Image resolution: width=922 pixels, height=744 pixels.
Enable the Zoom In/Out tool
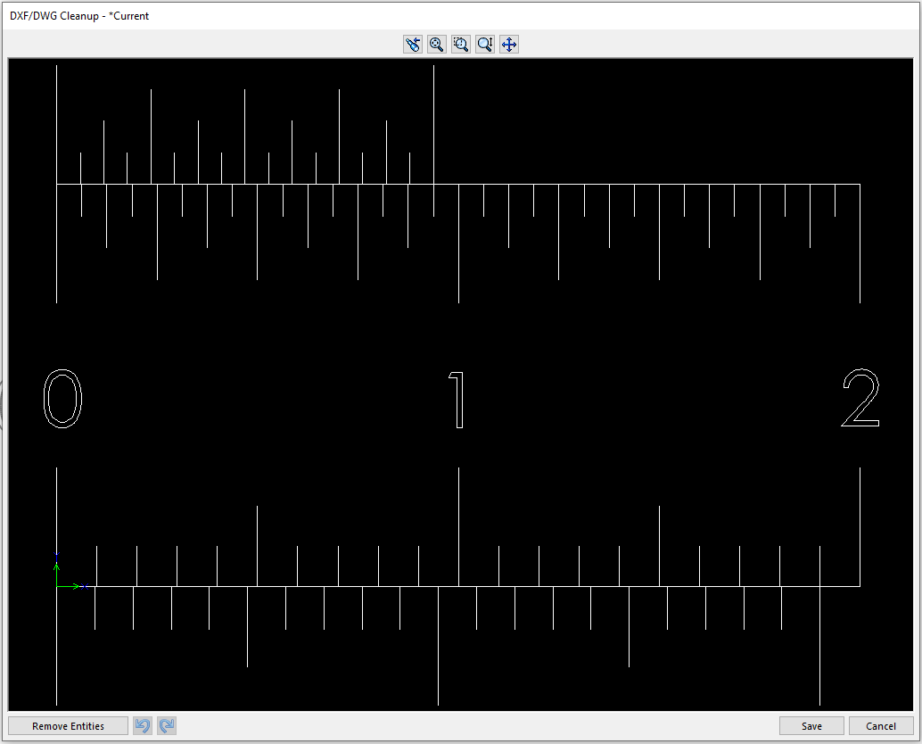(484, 44)
